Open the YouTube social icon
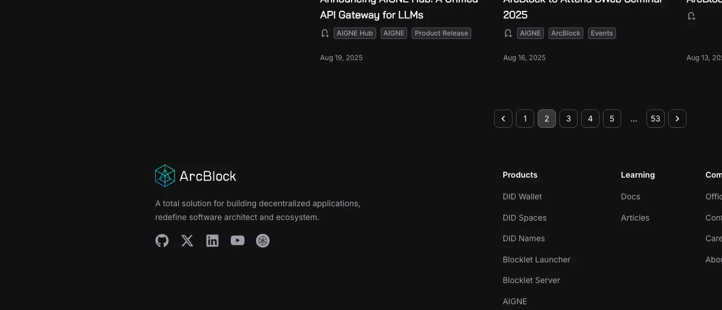The width and height of the screenshot is (722, 310). pyautogui.click(x=238, y=241)
